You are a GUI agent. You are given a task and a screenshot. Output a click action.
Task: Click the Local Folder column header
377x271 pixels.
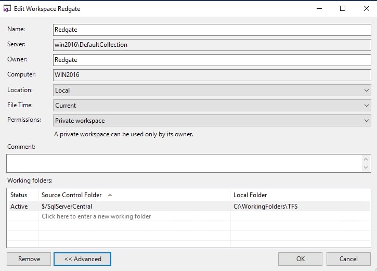tap(250, 195)
